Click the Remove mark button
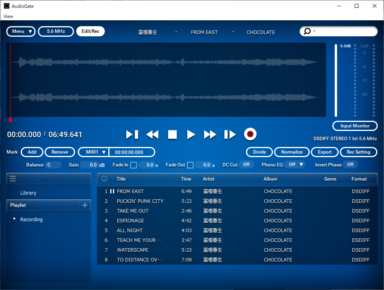This screenshot has width=384, height=290. point(60,152)
